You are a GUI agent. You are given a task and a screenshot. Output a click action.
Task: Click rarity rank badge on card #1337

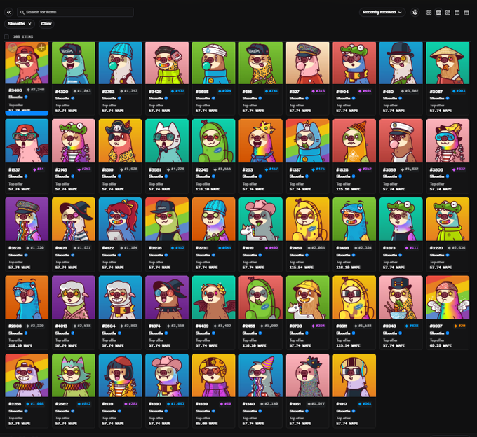pos(318,169)
